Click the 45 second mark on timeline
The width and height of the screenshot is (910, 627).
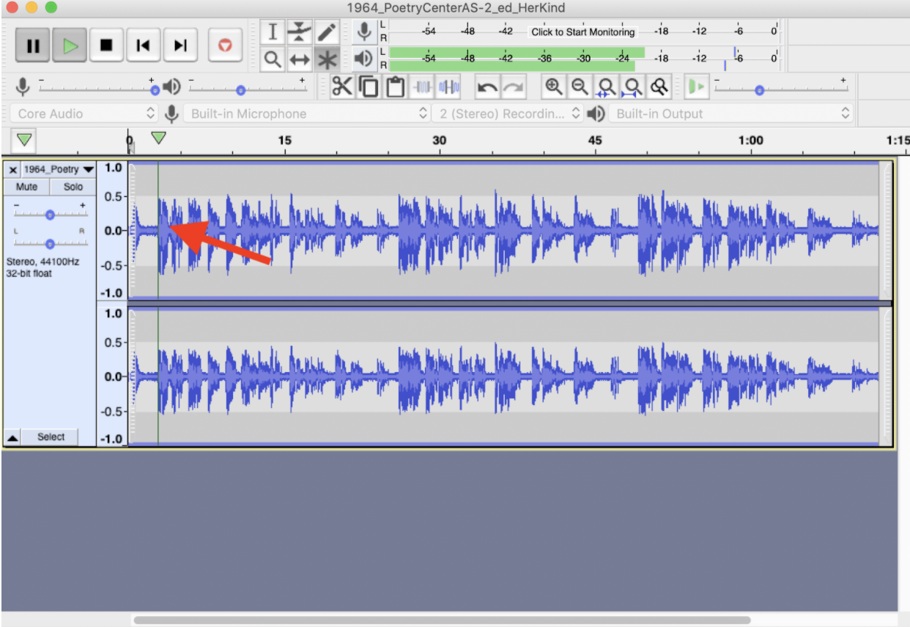(x=595, y=140)
